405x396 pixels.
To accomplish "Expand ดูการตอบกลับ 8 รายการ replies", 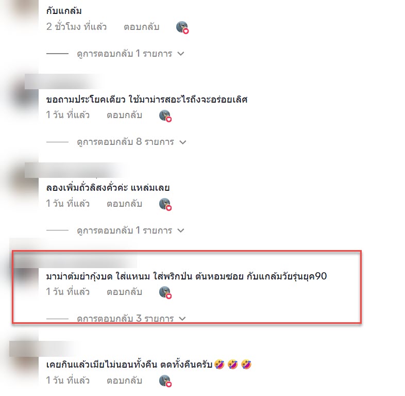I will tap(131, 142).
